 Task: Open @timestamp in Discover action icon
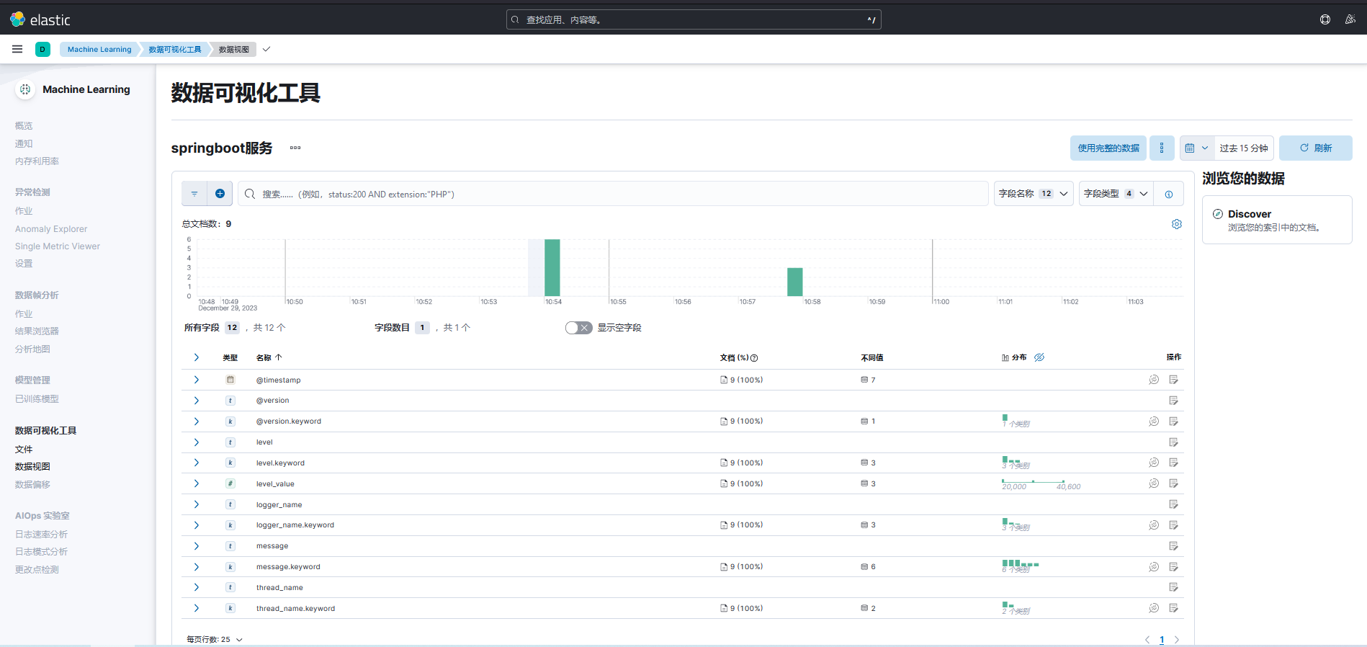coord(1174,380)
